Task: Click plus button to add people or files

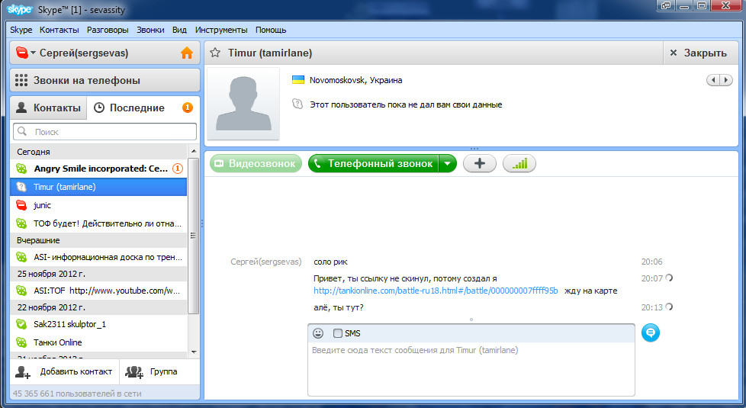Action: 480,163
